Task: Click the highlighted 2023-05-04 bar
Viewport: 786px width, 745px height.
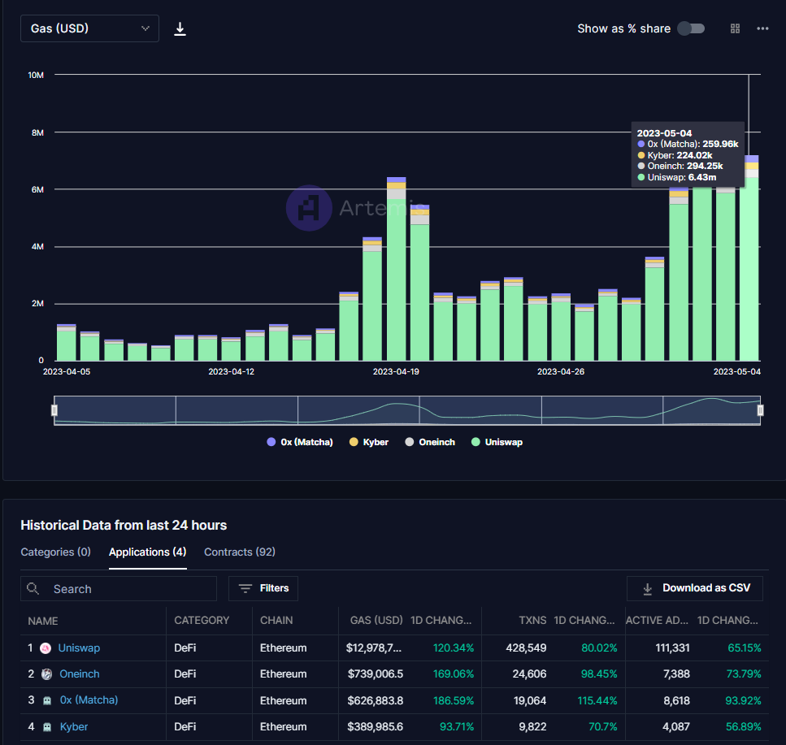Action: [749, 258]
